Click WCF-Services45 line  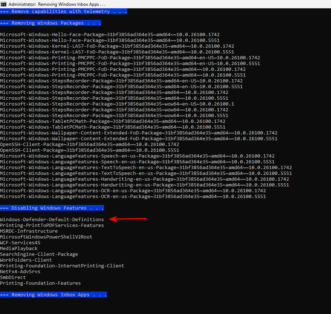(x=20, y=243)
